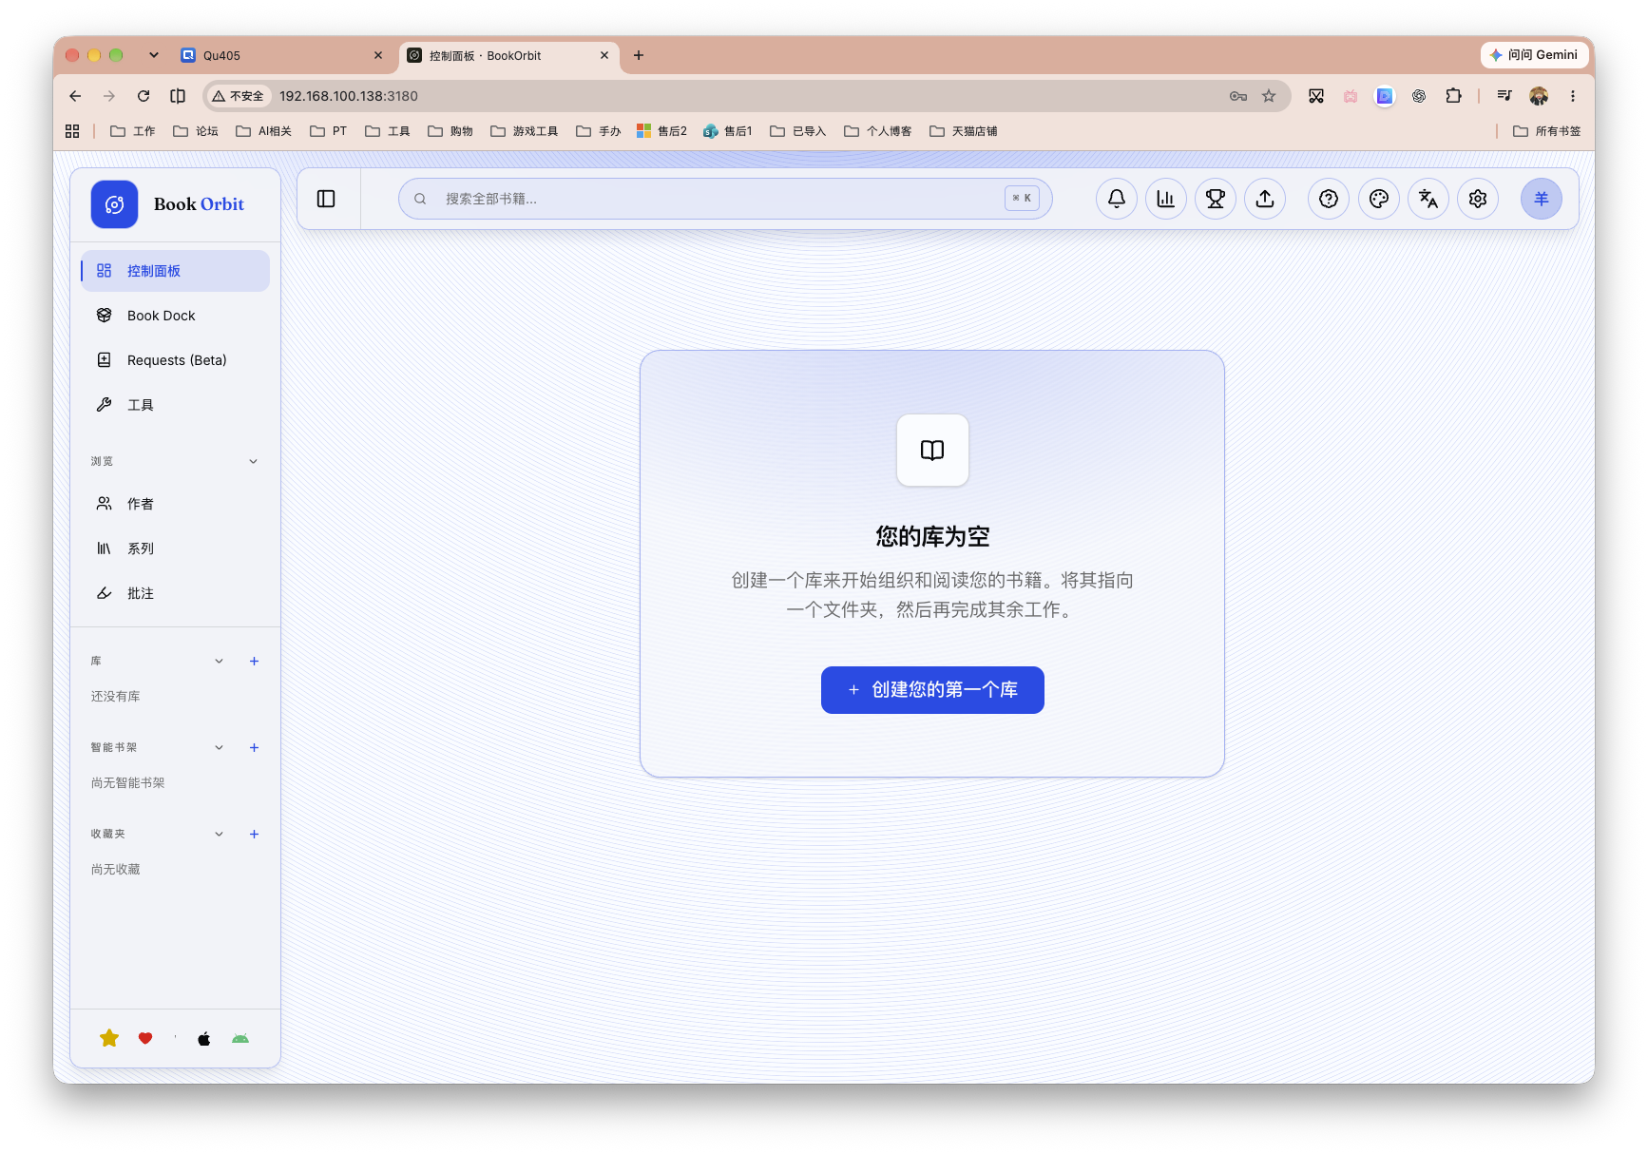The width and height of the screenshot is (1648, 1154).
Task: Click the ⌘K shortcut badge
Action: click(1022, 199)
